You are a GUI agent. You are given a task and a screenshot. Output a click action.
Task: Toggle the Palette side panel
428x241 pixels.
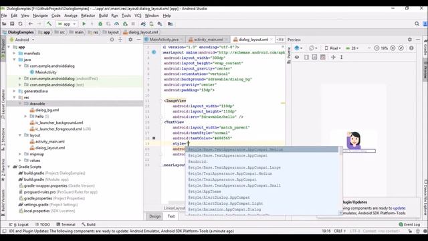pyautogui.click(x=289, y=56)
